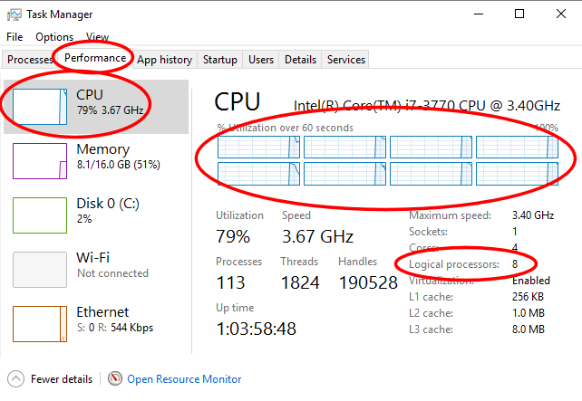Maximize the Task Manager window
The image size is (582, 401).
(519, 14)
